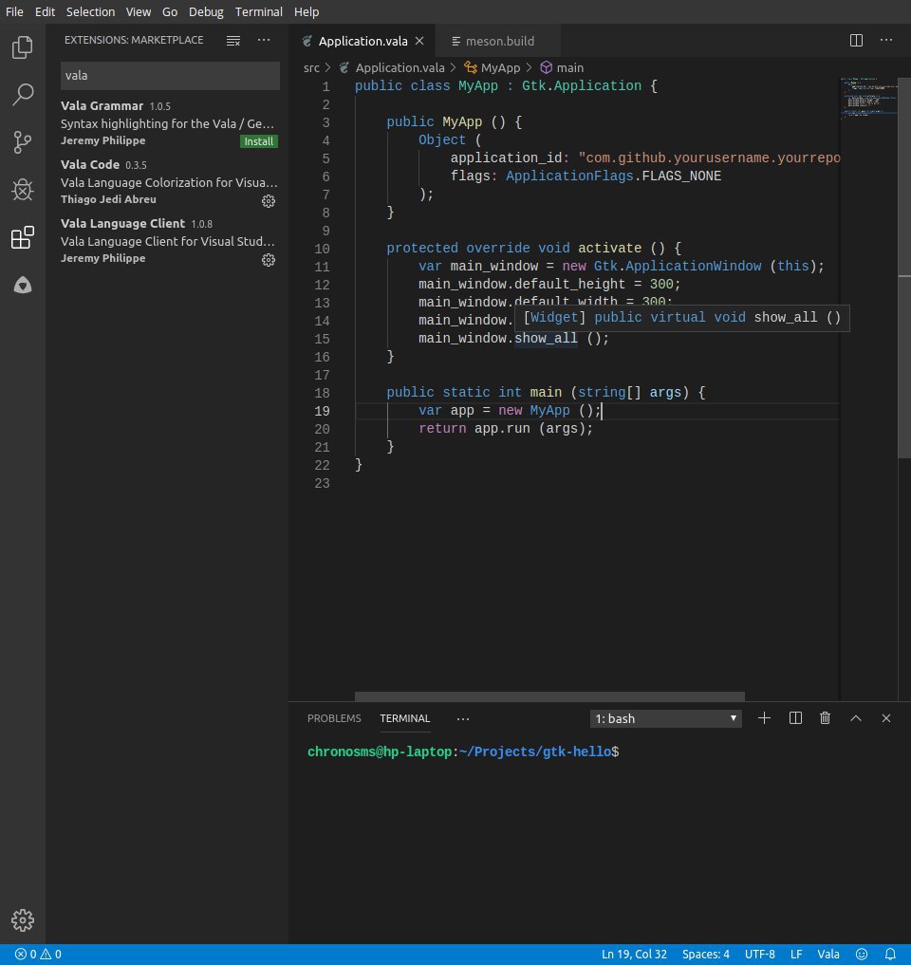This screenshot has width=911, height=965.
Task: Open the Explorer view in the activity bar
Action: (x=23, y=47)
